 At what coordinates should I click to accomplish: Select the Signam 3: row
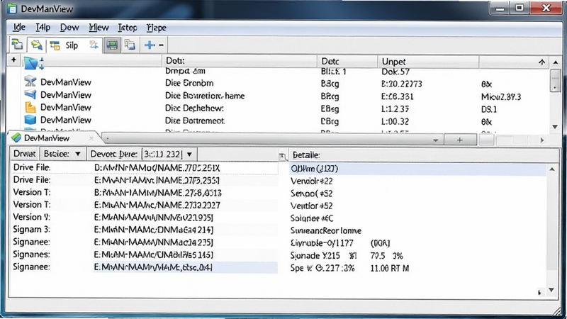pos(145,230)
